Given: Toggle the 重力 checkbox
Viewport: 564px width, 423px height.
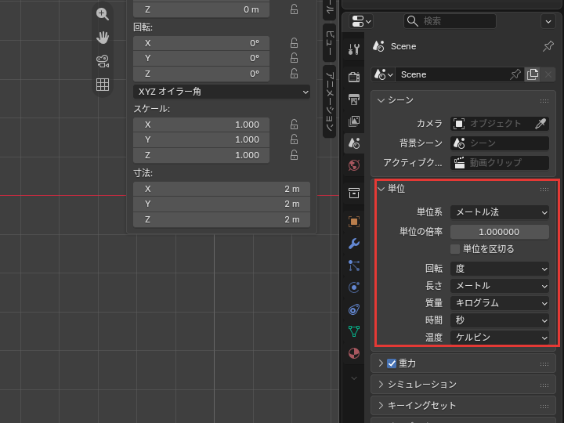Looking at the screenshot, I should tap(392, 363).
